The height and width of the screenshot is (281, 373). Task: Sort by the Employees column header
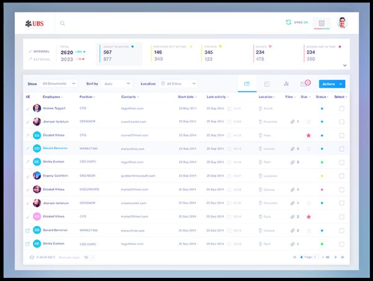52,97
